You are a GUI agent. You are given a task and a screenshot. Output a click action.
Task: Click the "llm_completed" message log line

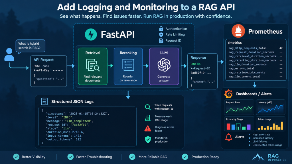(x=69, y=121)
